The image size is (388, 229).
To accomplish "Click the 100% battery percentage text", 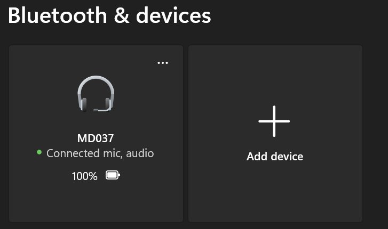I will click(x=85, y=176).
